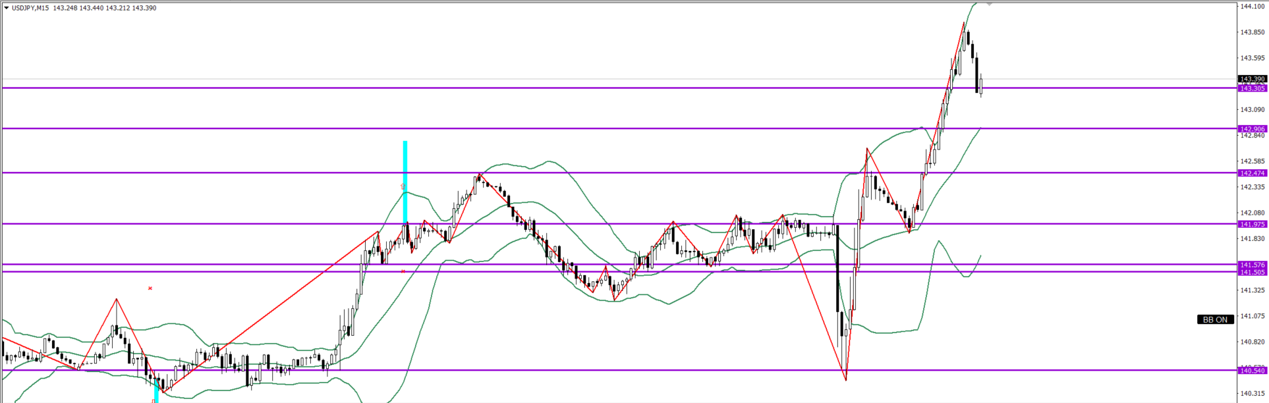Click the 143.305 purple price label
Image resolution: width=1269 pixels, height=403 pixels.
(1252, 88)
